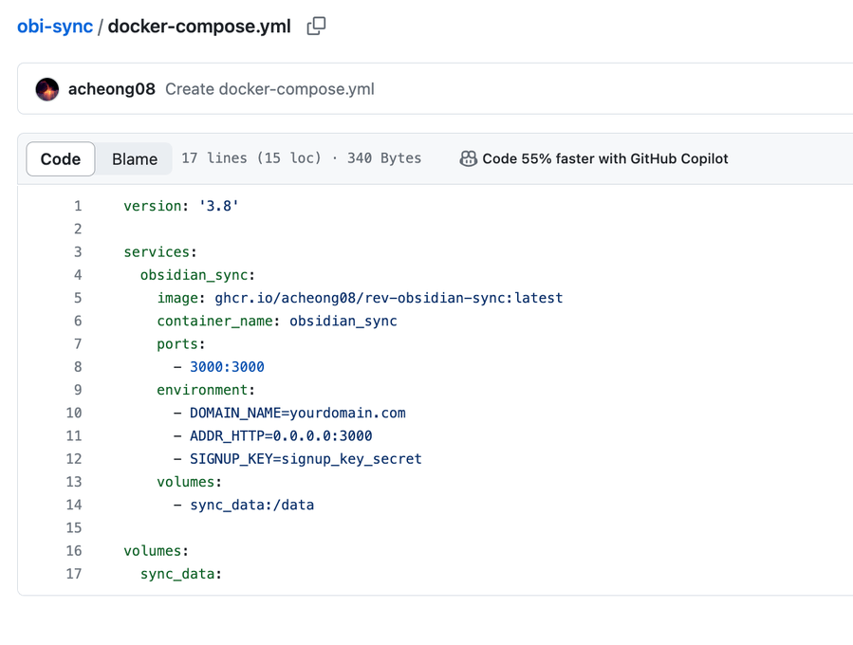Select line number 14
Viewport: 853px width, 645px height.
(74, 505)
